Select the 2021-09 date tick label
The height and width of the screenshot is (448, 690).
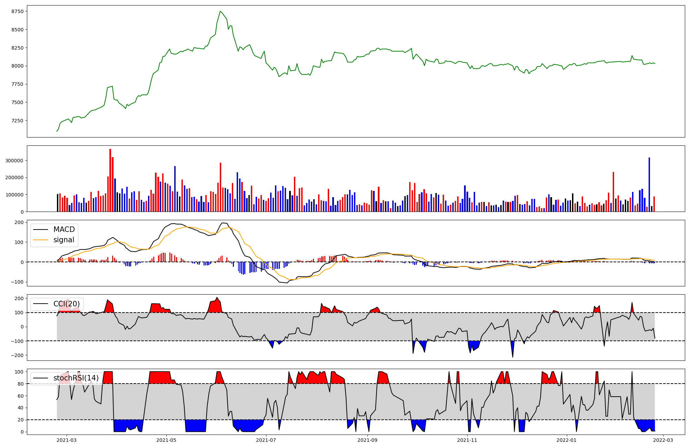pyautogui.click(x=367, y=440)
